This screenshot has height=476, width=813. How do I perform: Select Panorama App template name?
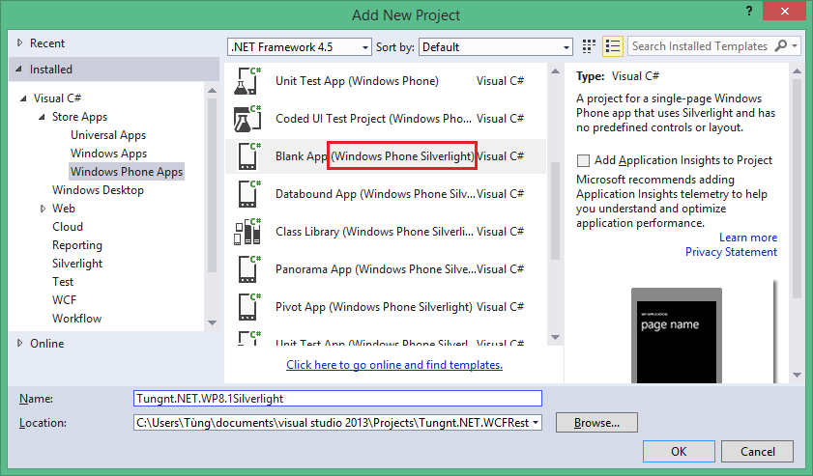pos(374,269)
